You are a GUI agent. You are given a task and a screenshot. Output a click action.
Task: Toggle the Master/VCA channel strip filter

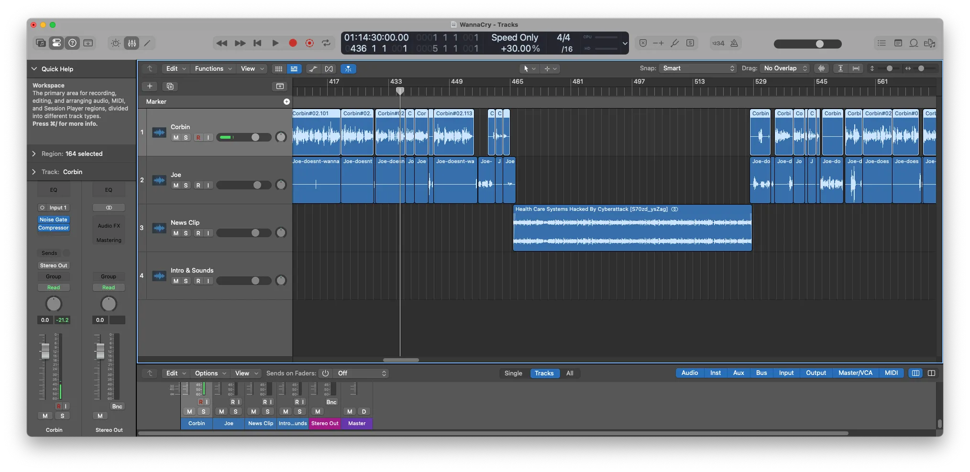point(855,373)
